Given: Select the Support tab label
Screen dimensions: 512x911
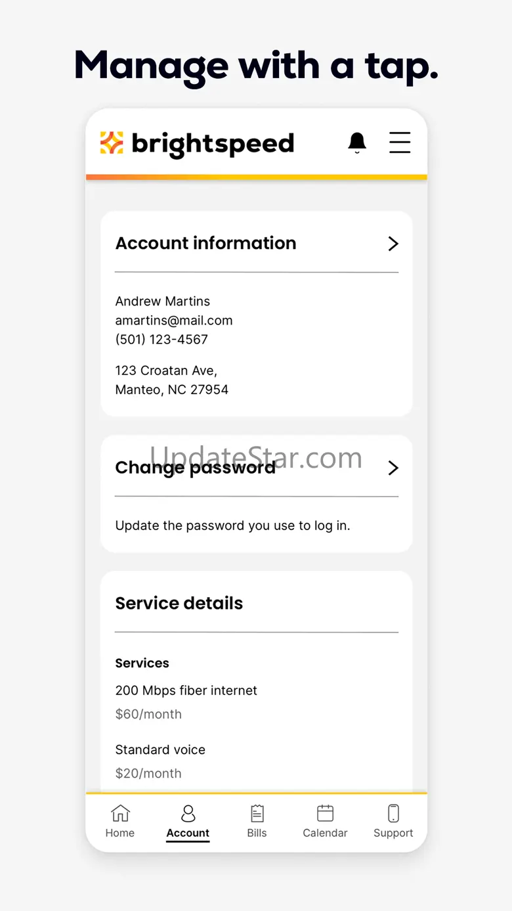Looking at the screenshot, I should (x=393, y=833).
